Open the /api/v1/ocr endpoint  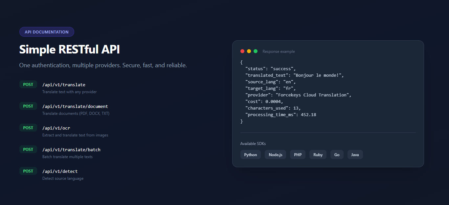click(56, 128)
